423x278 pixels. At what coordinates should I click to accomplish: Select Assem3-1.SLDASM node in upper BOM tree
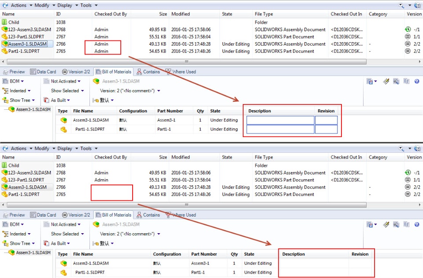tap(30, 109)
